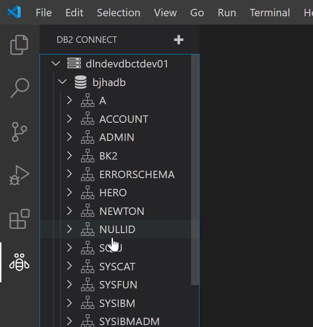This screenshot has height=327, width=313.
Task: Open the Search view in activity bar
Action: tap(20, 88)
